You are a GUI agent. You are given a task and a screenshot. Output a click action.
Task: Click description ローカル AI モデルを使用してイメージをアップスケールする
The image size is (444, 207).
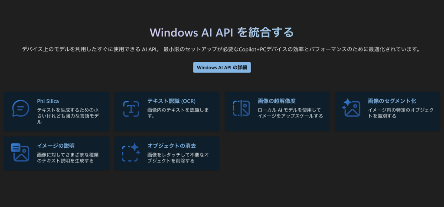tap(290, 113)
